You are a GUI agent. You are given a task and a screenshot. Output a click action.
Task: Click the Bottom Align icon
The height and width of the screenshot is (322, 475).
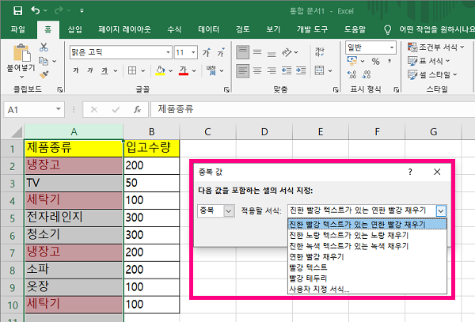pyautogui.click(x=272, y=54)
